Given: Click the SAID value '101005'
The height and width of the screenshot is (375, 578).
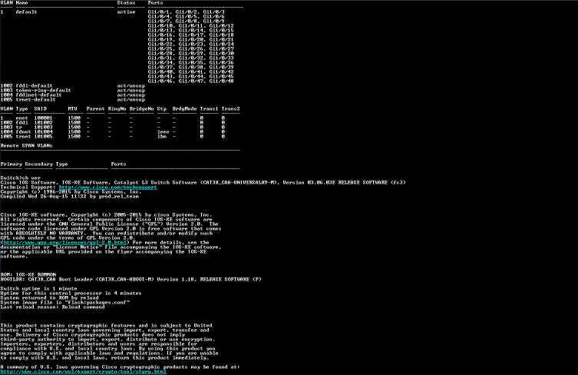Looking at the screenshot, I should 44,136.
